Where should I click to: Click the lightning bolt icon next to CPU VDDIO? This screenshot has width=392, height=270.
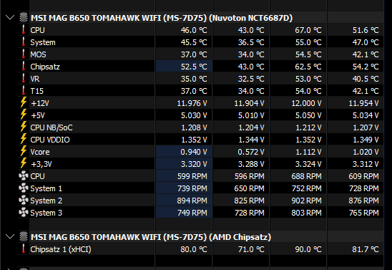pyautogui.click(x=24, y=139)
